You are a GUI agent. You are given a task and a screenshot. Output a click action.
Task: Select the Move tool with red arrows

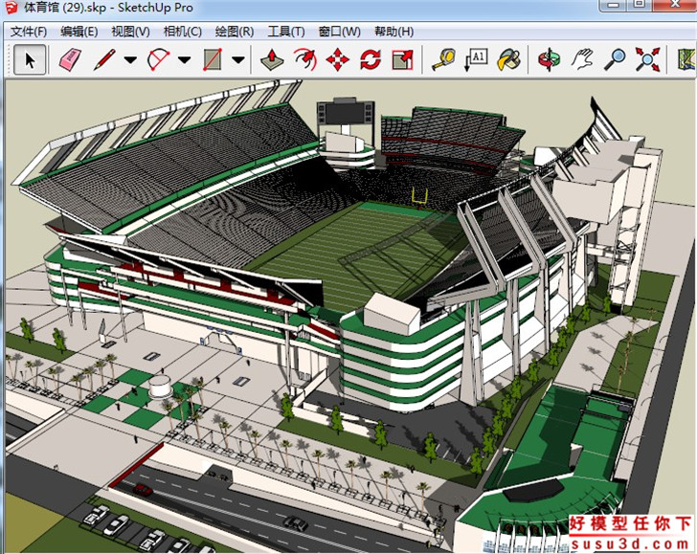coord(338,59)
